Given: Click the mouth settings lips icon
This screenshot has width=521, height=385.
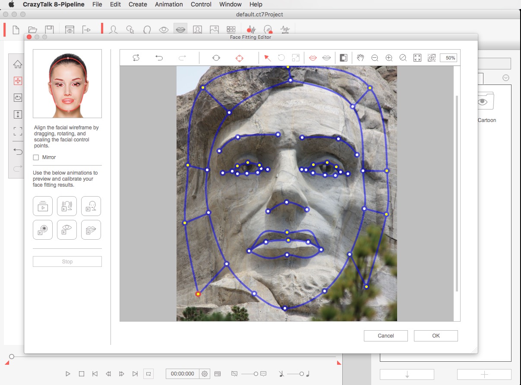Looking at the screenshot, I should tap(180, 30).
